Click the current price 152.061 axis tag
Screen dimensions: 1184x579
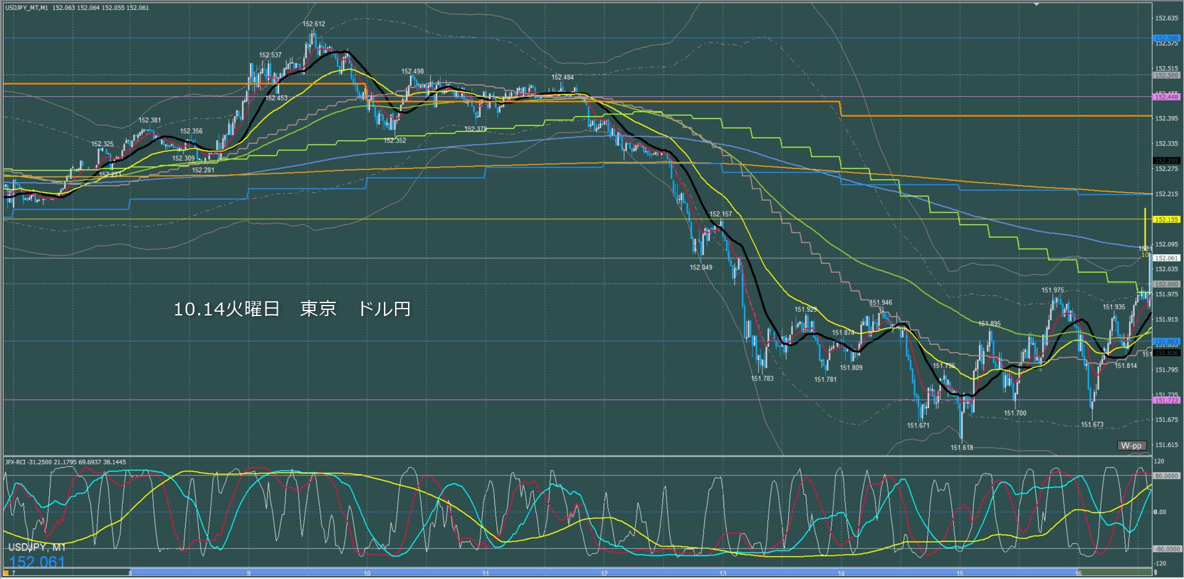[x=1166, y=258]
